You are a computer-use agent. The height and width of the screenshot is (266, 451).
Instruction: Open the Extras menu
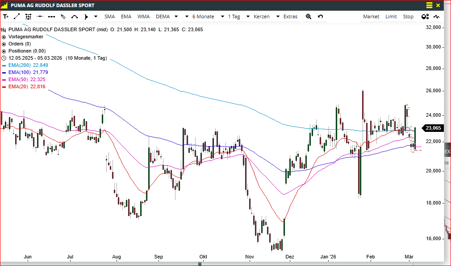tap(290, 16)
